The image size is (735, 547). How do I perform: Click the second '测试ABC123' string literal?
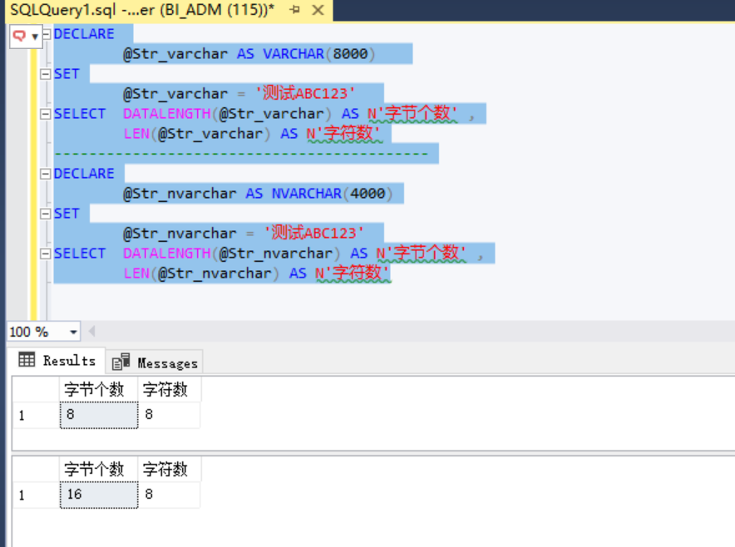pos(313,233)
